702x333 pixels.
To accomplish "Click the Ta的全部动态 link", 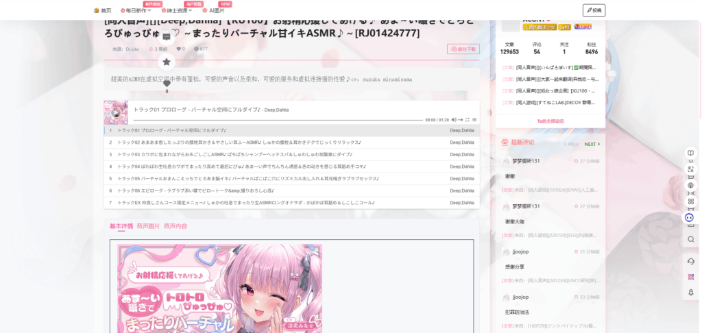I will [550, 121].
